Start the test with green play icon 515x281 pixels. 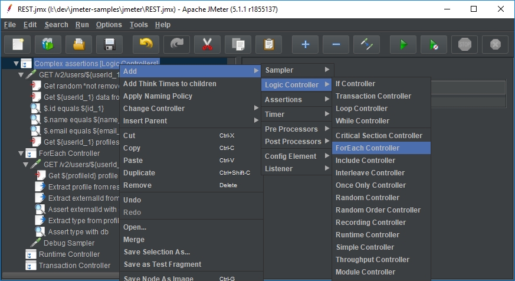[x=404, y=44]
